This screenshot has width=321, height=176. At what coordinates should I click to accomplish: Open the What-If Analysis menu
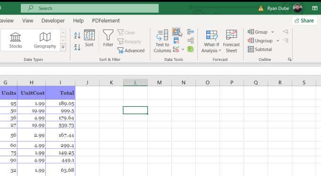pyautogui.click(x=211, y=41)
